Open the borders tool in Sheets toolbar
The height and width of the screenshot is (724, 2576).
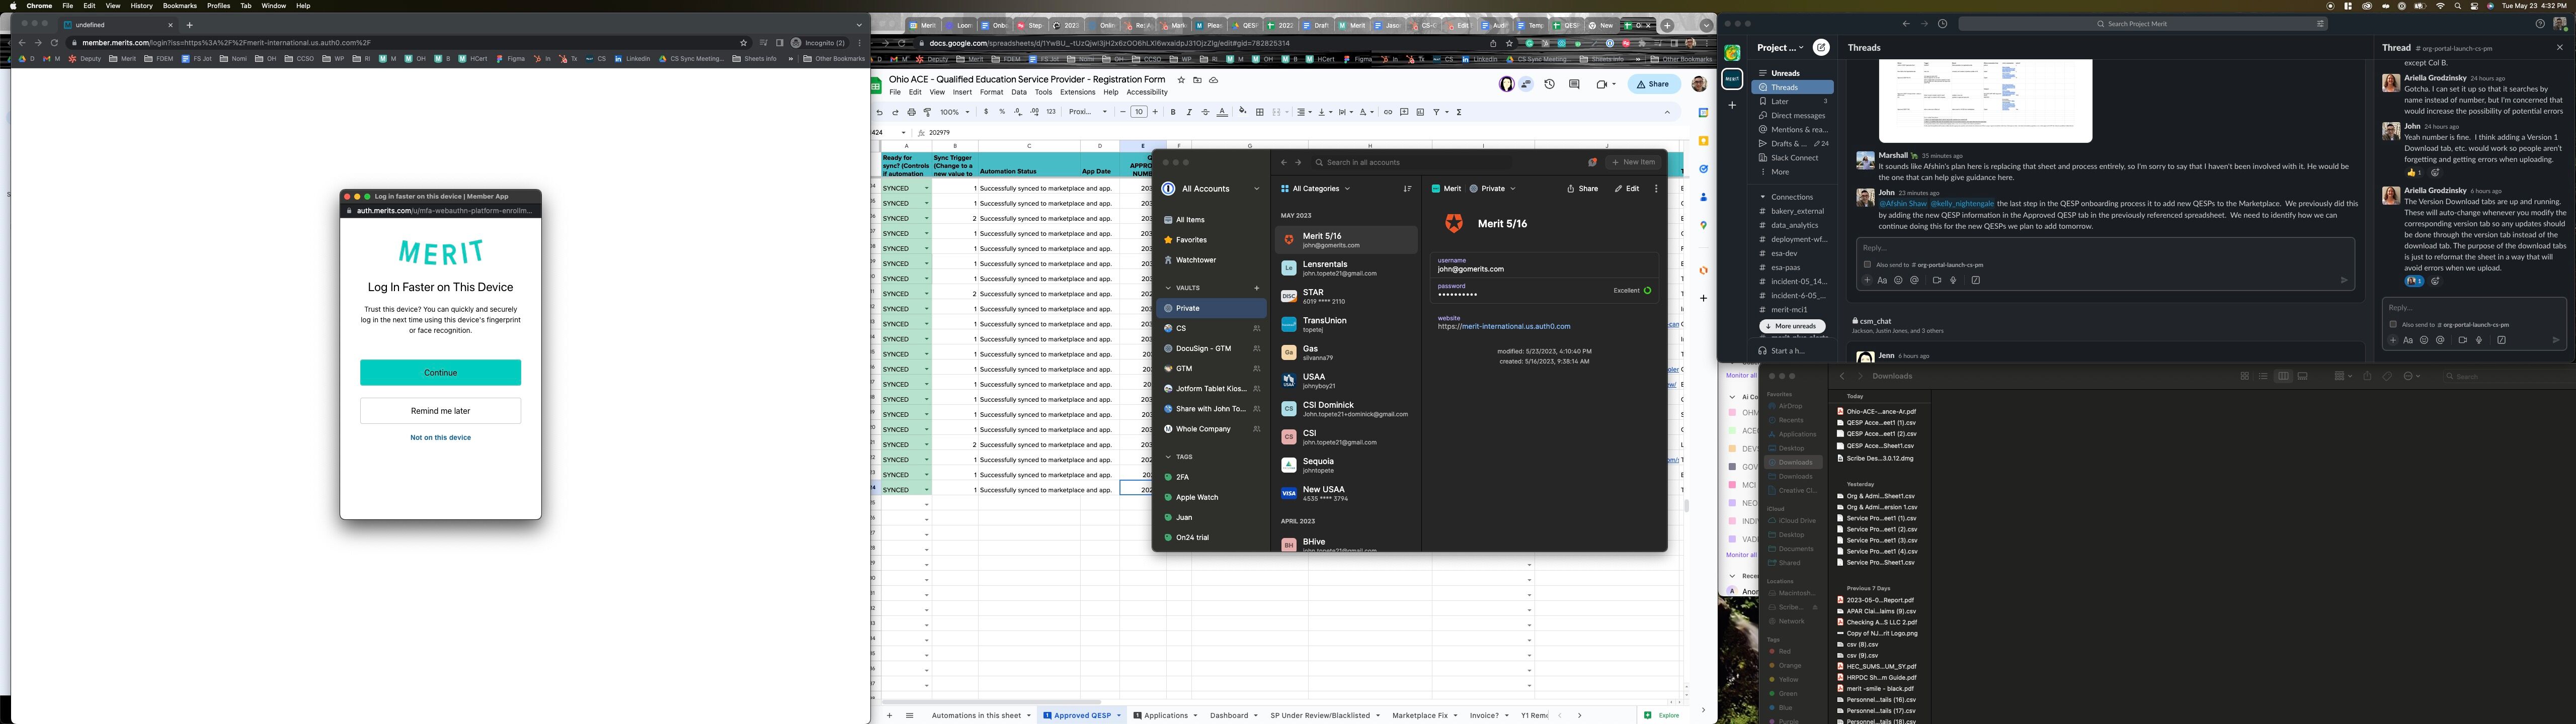coord(1260,112)
